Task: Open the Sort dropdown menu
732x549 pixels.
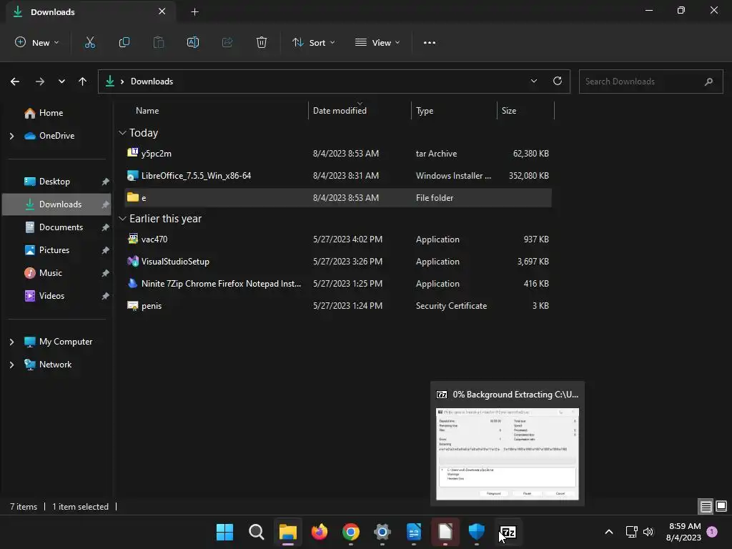Action: click(x=313, y=42)
